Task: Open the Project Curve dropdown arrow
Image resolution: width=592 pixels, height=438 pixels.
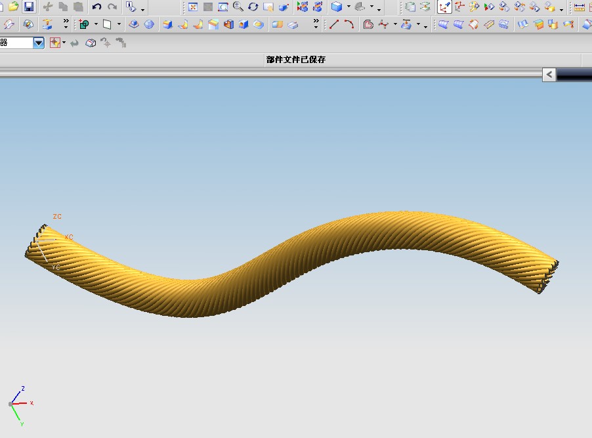Action: point(418,24)
